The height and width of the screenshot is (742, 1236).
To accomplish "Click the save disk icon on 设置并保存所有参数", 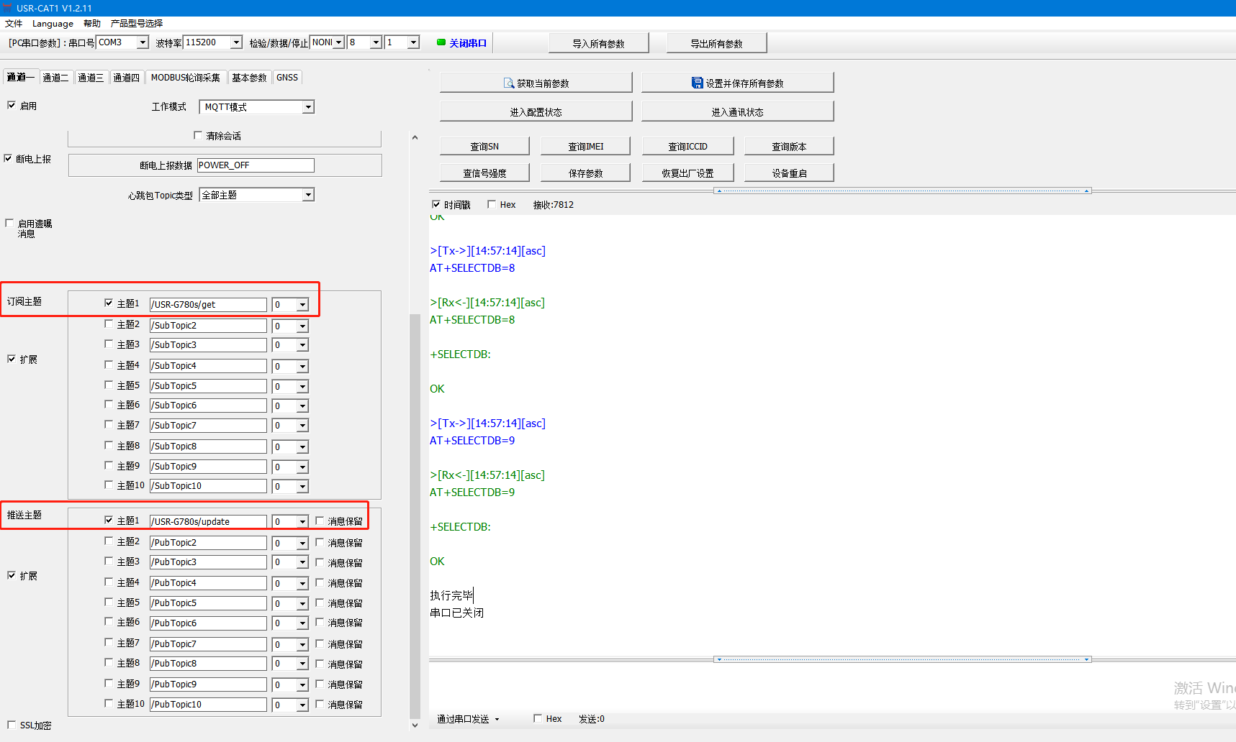I will (x=697, y=83).
